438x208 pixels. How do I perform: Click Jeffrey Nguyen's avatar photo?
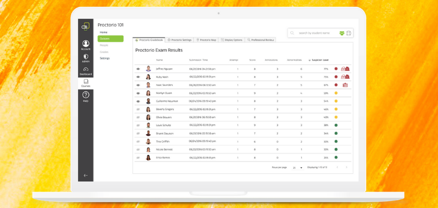click(148, 69)
